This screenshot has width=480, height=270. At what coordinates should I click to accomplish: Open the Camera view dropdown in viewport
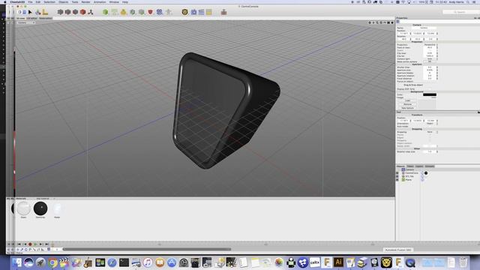(x=25, y=22)
